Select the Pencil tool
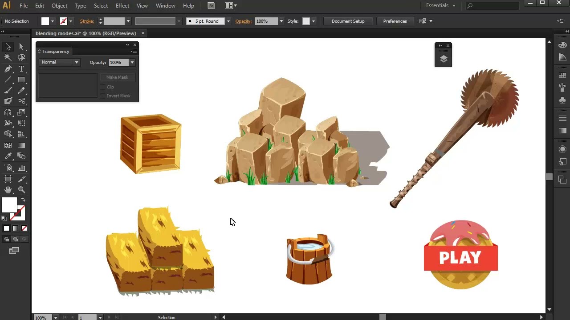Image resolution: width=570 pixels, height=320 pixels. click(x=21, y=91)
